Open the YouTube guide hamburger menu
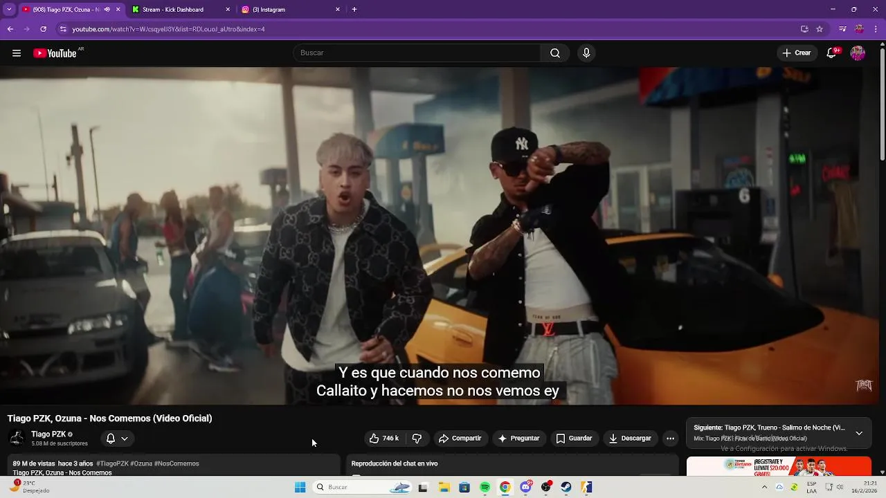This screenshot has width=886, height=498. click(17, 53)
